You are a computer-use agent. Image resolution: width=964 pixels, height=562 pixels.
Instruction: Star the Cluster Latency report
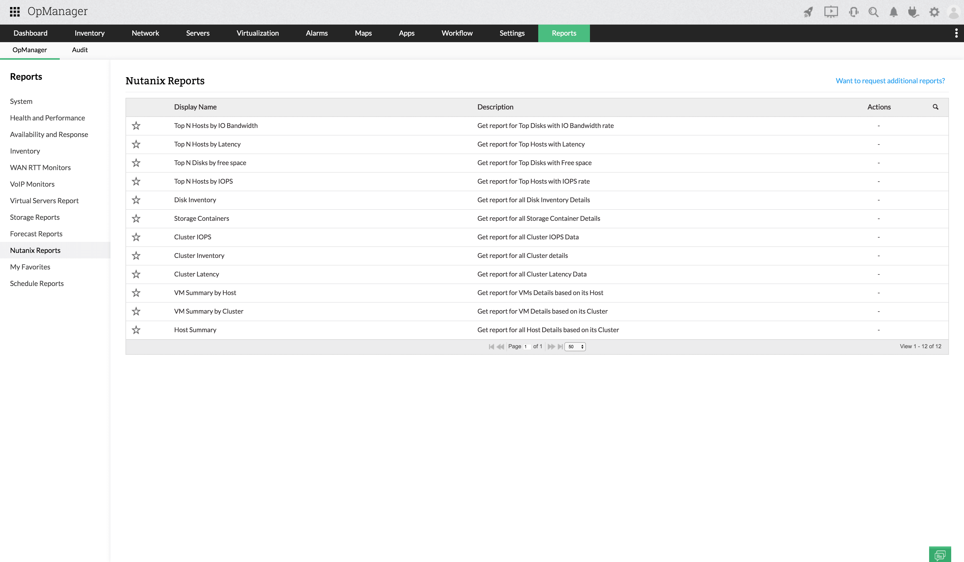[x=136, y=274]
